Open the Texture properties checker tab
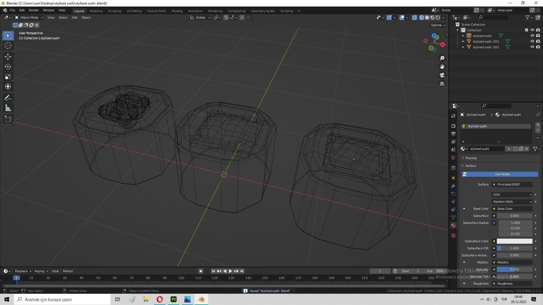Viewport: 543px width, 305px height. tap(453, 236)
